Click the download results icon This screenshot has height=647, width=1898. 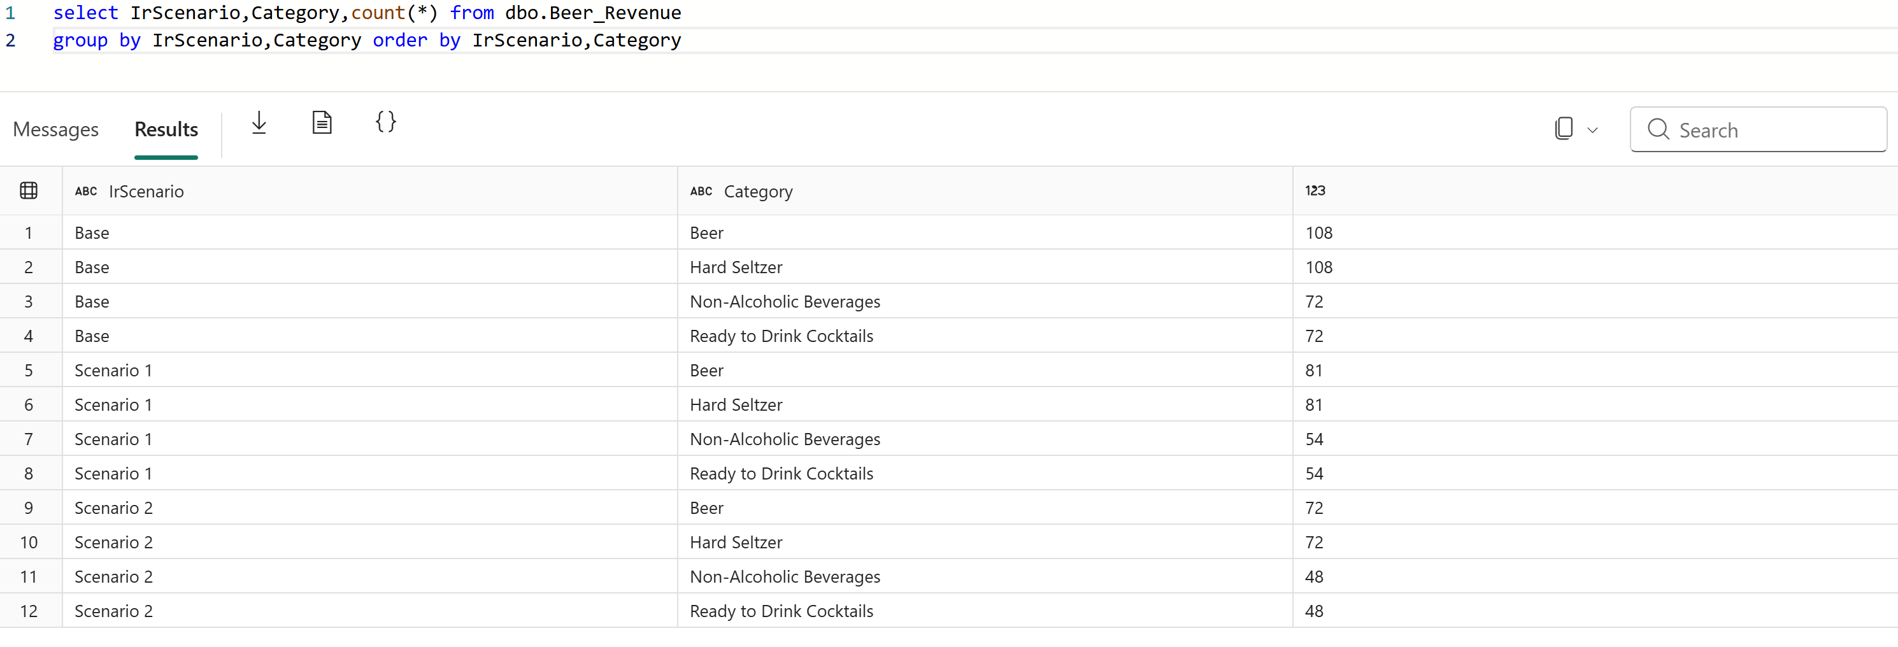[x=259, y=123]
